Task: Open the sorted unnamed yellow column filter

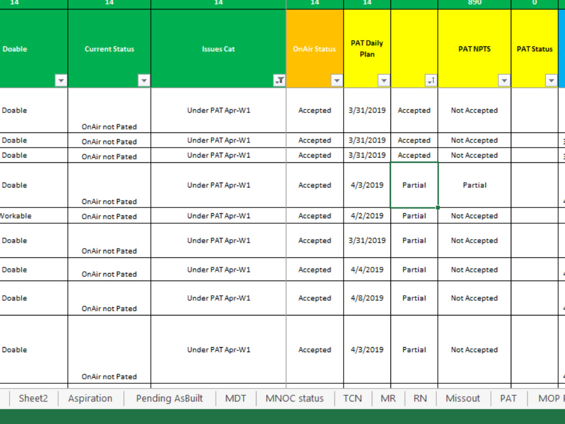Action: pos(431,80)
